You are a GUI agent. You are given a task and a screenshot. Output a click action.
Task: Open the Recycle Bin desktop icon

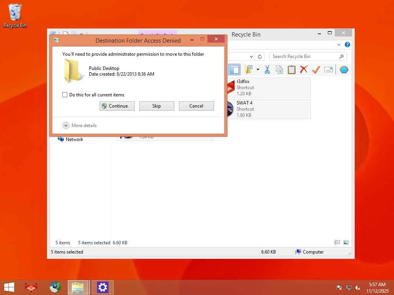(15, 15)
